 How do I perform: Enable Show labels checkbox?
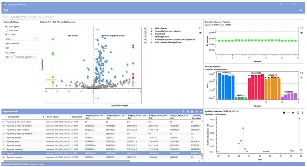pos(6,30)
